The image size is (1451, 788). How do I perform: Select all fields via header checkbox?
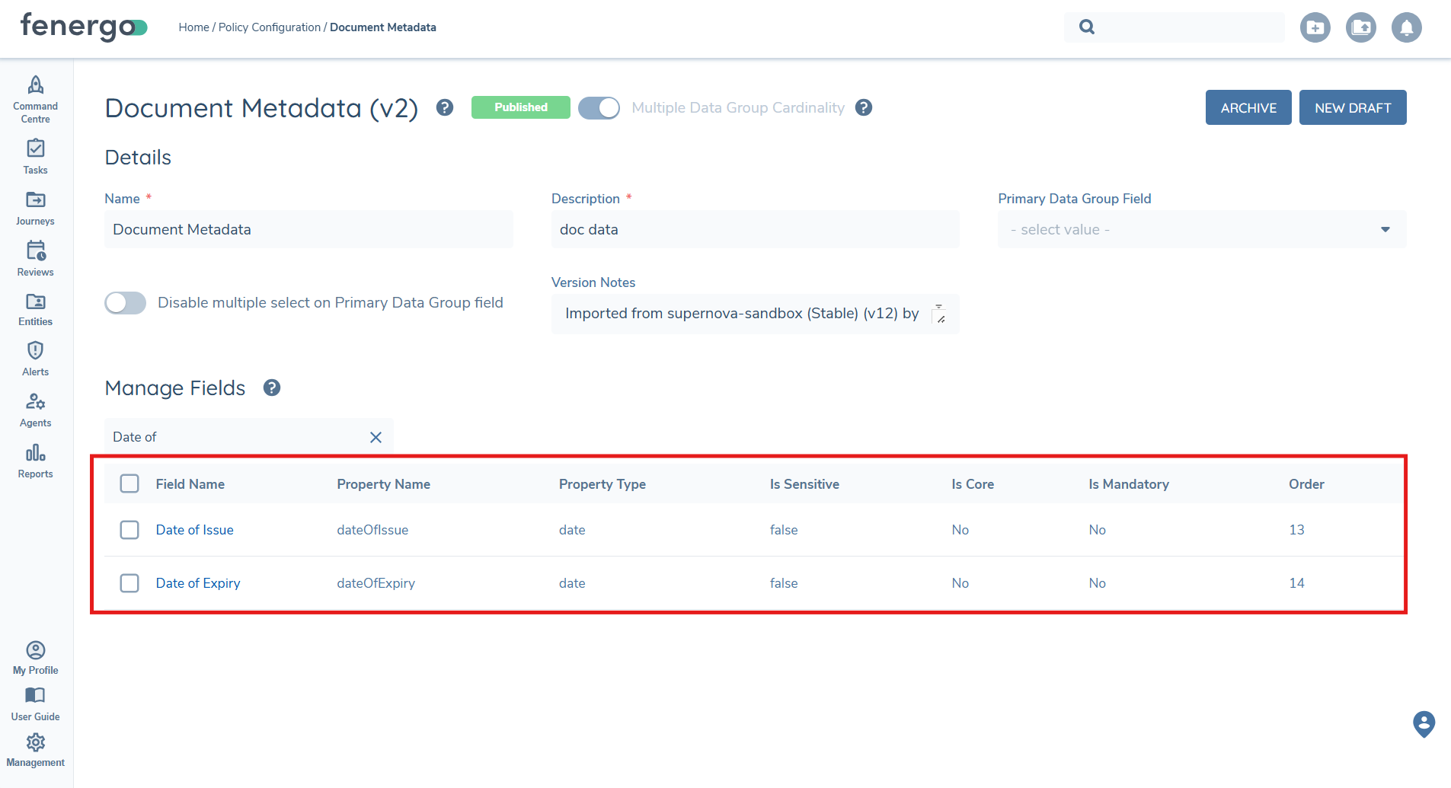[x=129, y=483]
